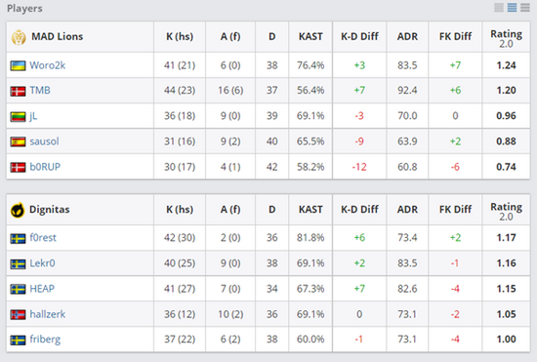The image size is (537, 362).
Task: Click MAD Lions Rating 2.0 column header
Action: tap(506, 38)
